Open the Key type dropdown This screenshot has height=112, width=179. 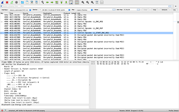point(84,10)
